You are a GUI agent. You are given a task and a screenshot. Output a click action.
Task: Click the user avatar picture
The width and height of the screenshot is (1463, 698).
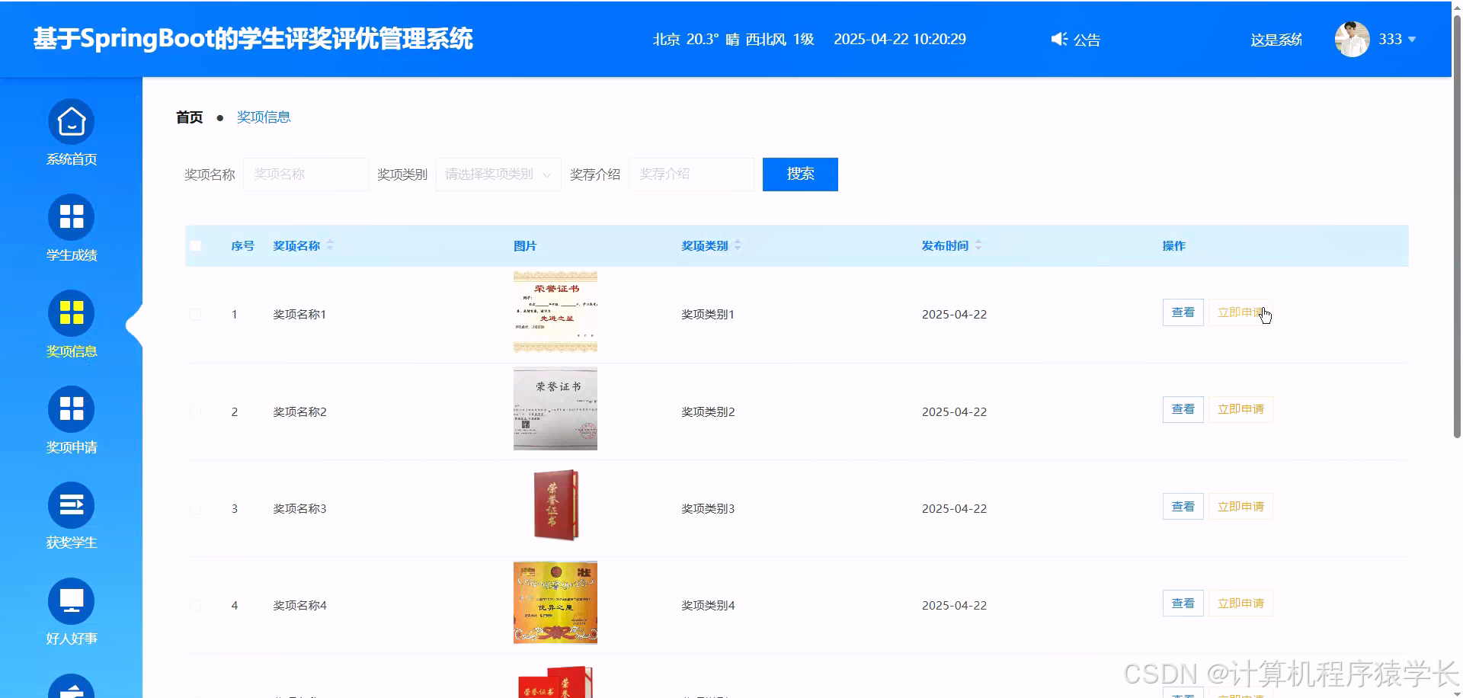point(1353,39)
